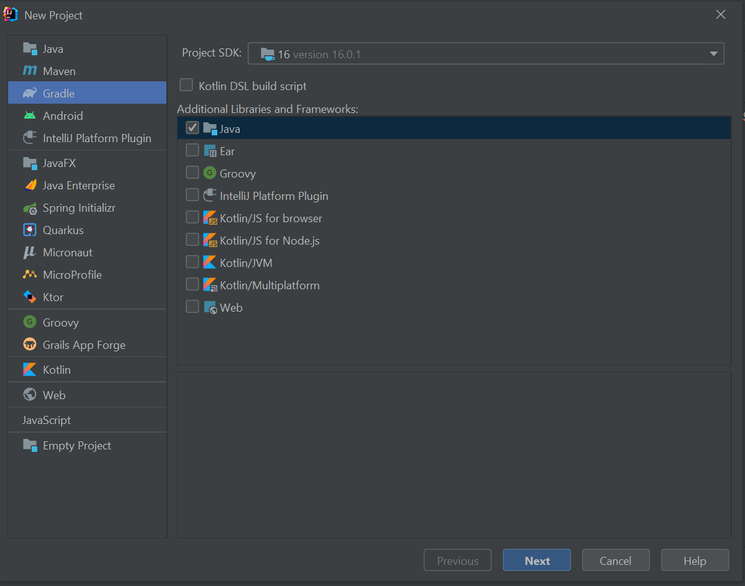Click the Kotlin/JVM icon

point(210,263)
